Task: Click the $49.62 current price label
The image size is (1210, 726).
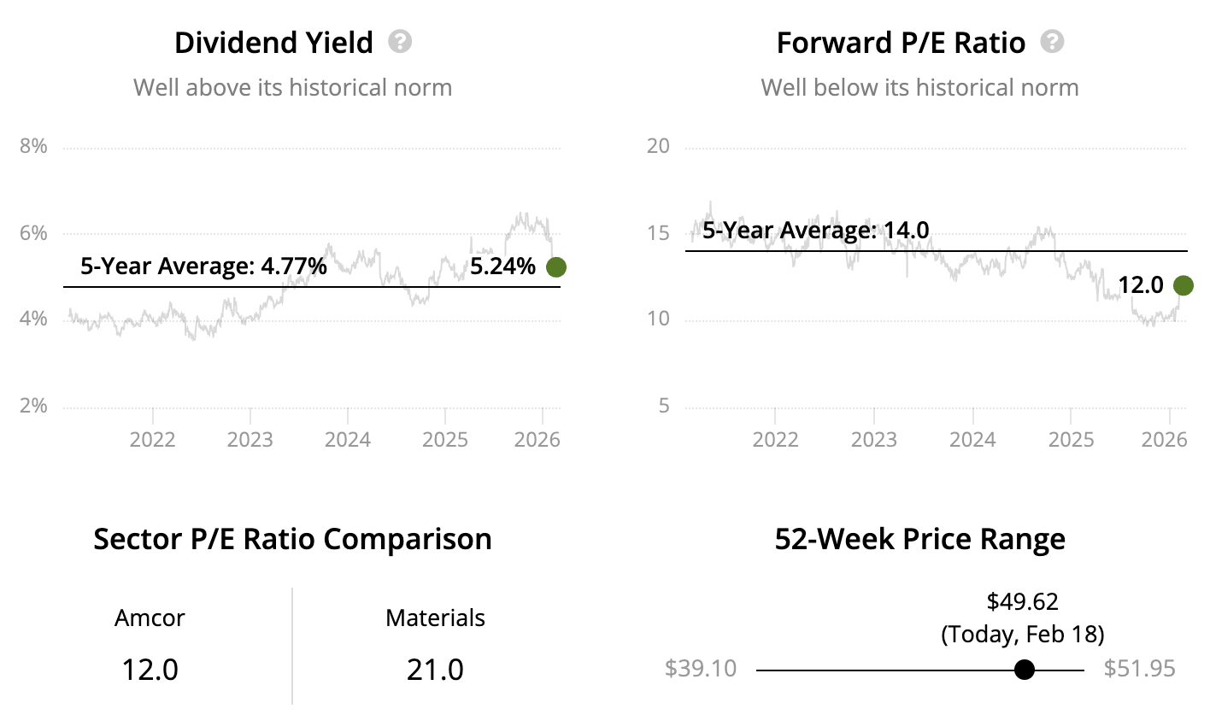Action: point(1022,602)
